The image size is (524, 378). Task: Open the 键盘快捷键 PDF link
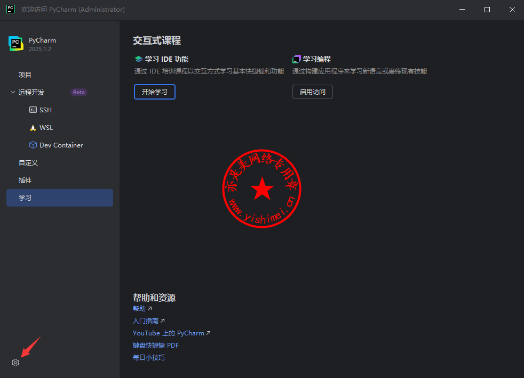click(x=156, y=346)
